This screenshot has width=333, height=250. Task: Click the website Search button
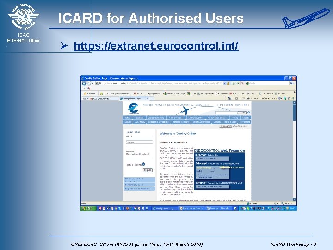click(x=242, y=112)
